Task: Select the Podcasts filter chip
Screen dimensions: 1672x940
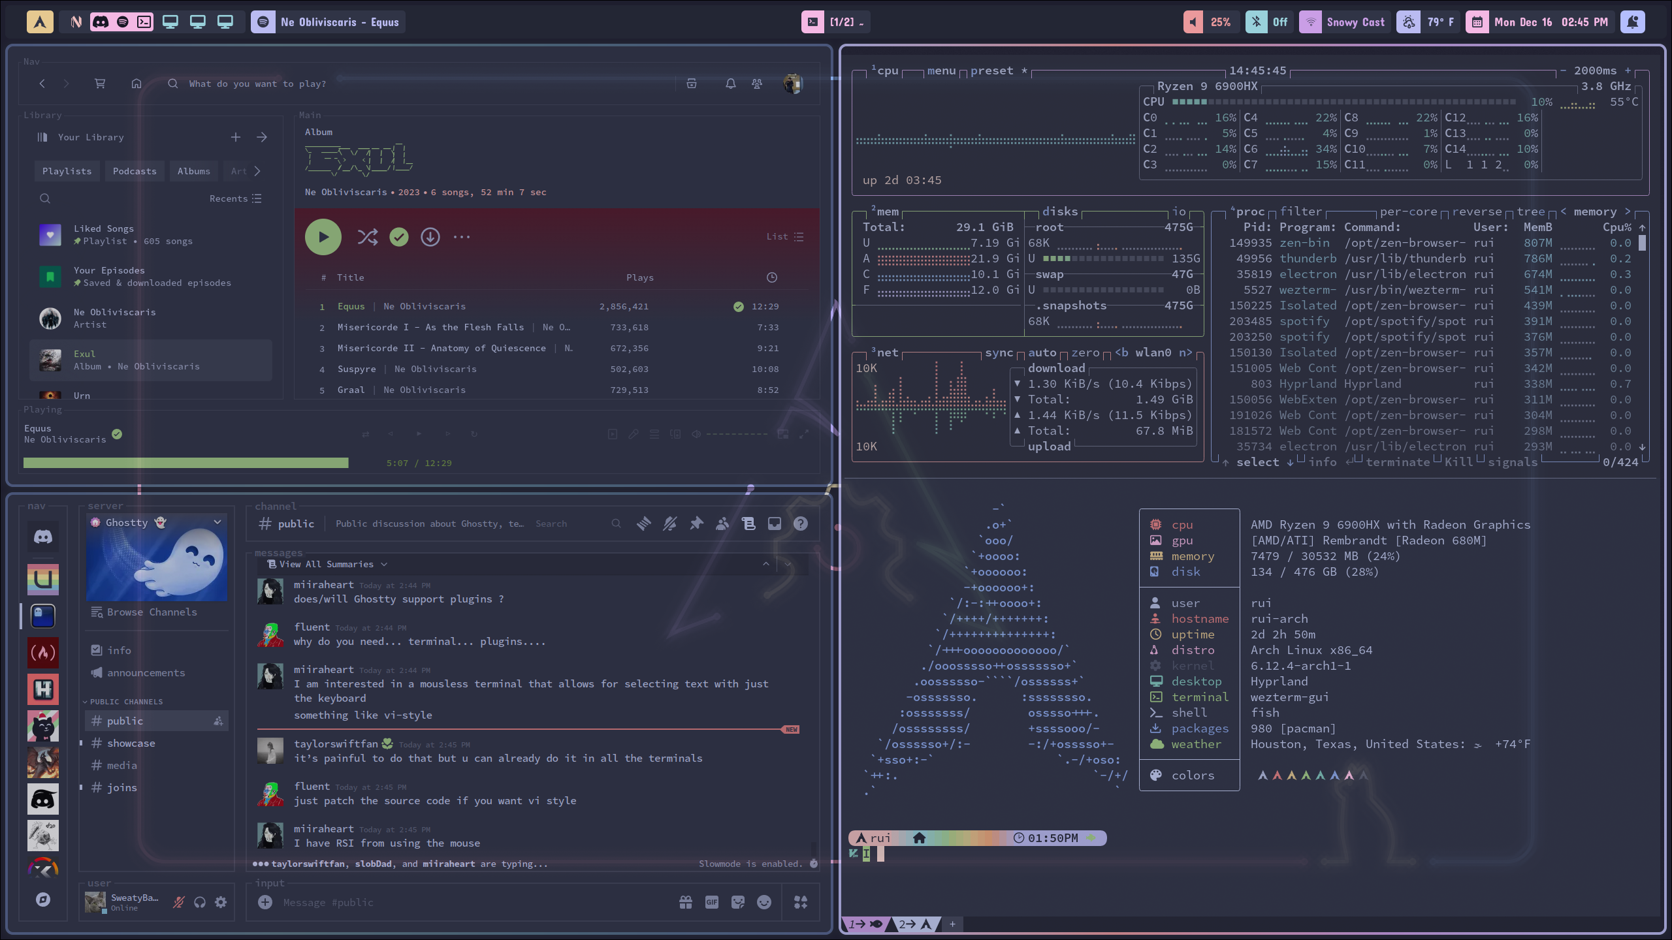Action: coord(135,171)
